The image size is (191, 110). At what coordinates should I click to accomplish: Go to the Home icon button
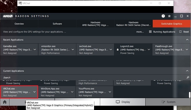tap(5, 102)
